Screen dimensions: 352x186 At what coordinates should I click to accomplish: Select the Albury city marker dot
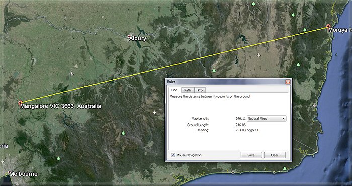129,36
